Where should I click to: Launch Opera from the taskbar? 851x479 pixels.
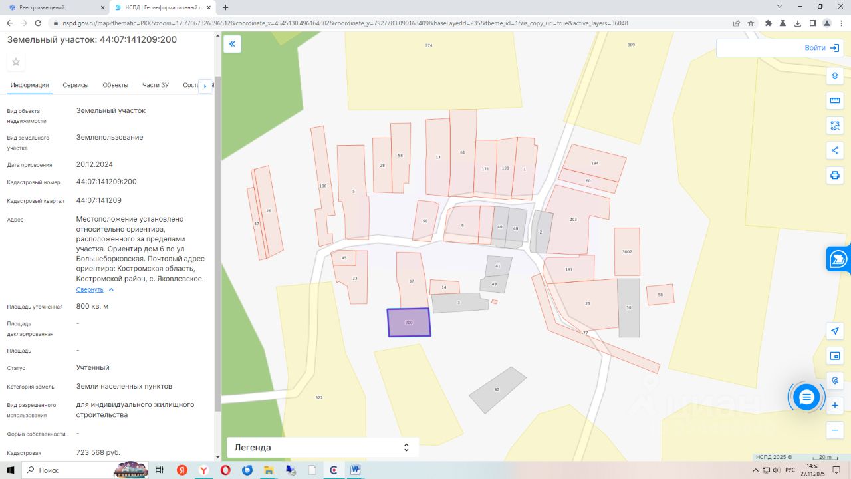[x=225, y=470]
